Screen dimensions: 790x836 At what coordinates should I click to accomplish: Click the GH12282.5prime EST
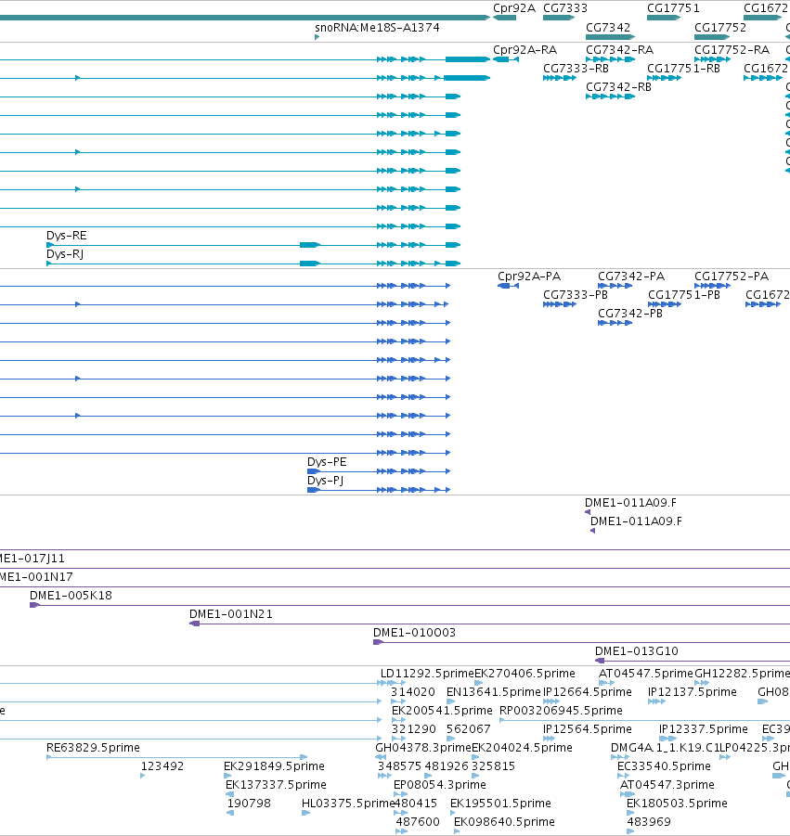pyautogui.click(x=702, y=683)
